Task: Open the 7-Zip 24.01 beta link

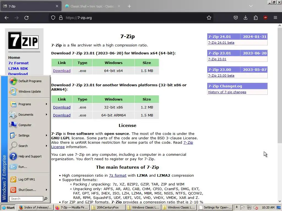Action: [221, 43]
